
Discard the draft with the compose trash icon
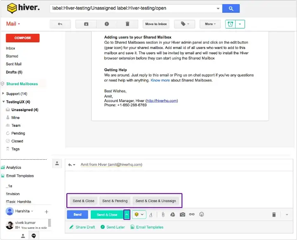click(274, 214)
